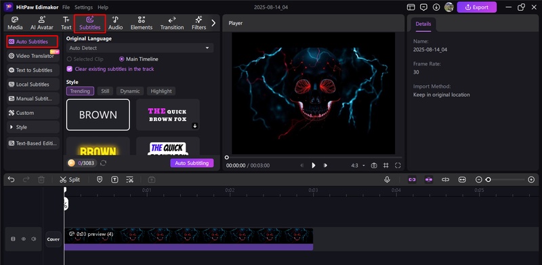This screenshot has width=542, height=265.
Task: Select Manual Subtitles option
Action: click(33, 99)
